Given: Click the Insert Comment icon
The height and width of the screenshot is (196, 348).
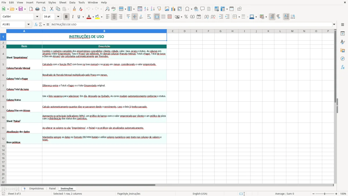Looking at the screenshot, I should [x=202, y=9].
